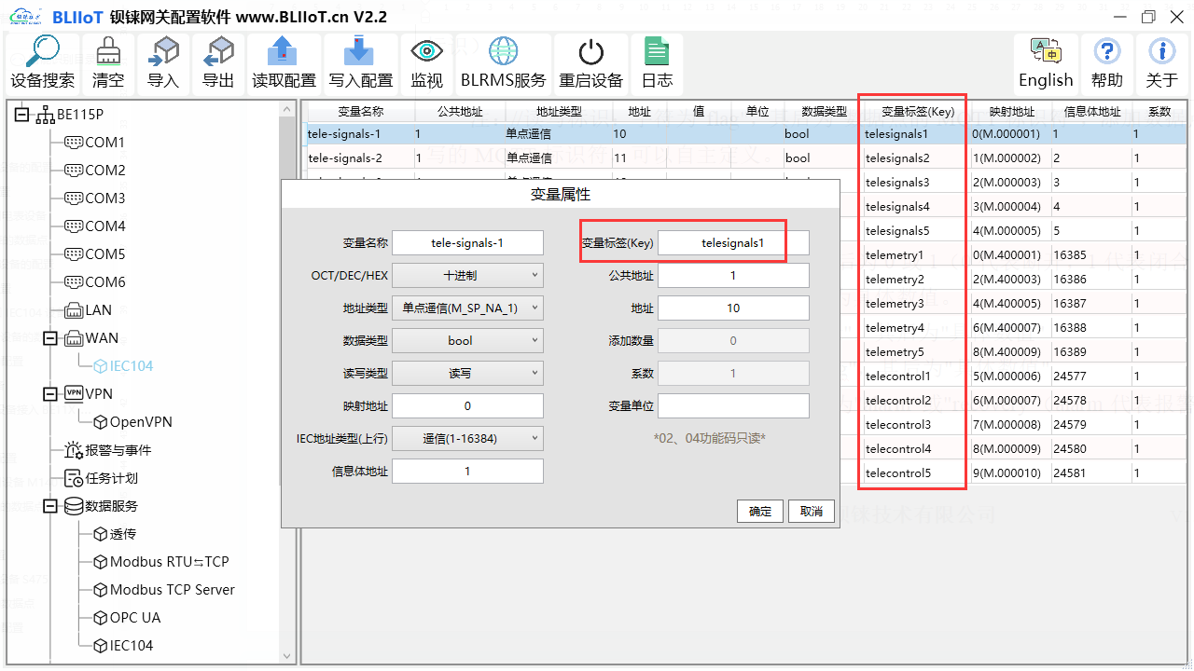Image resolution: width=1194 pixels, height=671 pixels.
Task: Open the 数据类型 bool dropdown
Action: click(467, 341)
